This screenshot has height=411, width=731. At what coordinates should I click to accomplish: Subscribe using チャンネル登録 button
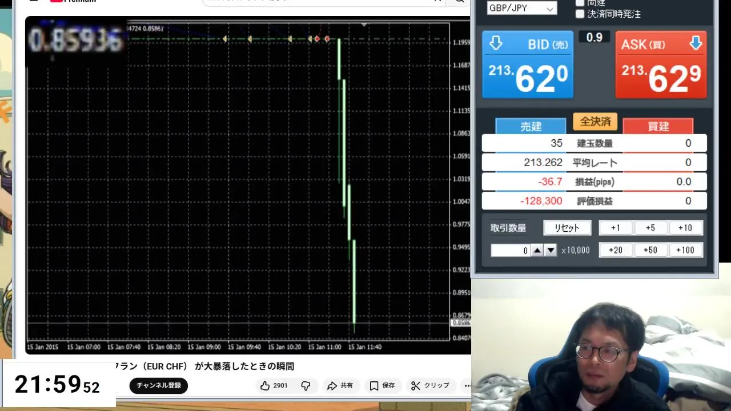tap(159, 386)
